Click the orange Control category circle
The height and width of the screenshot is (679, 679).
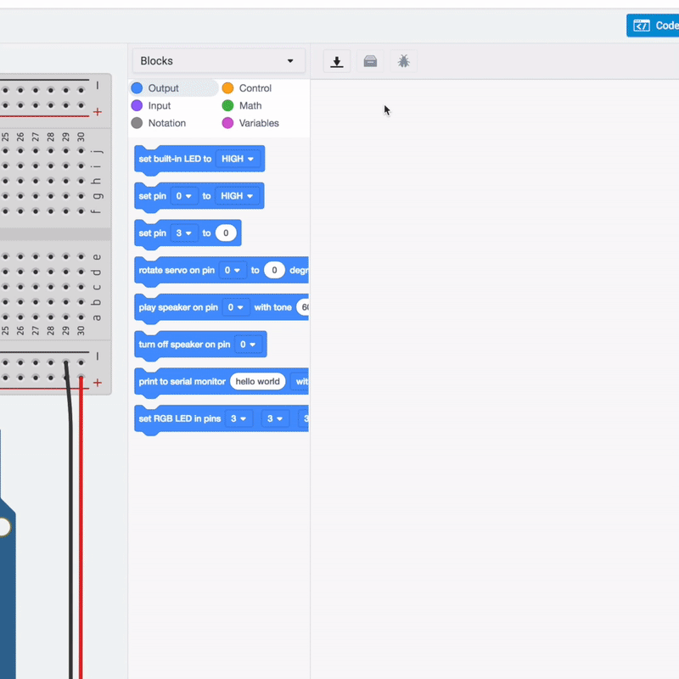click(227, 88)
